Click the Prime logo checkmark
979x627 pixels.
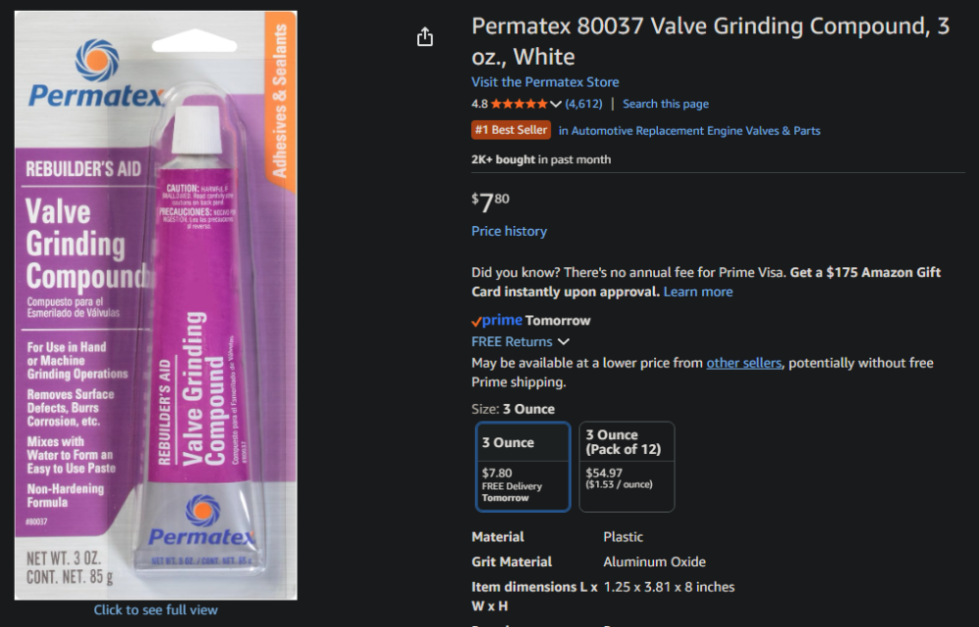click(x=477, y=321)
